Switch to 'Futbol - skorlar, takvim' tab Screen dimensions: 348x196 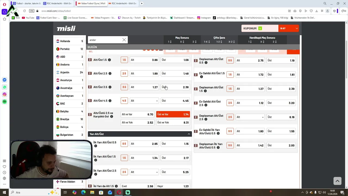click(x=27, y=4)
